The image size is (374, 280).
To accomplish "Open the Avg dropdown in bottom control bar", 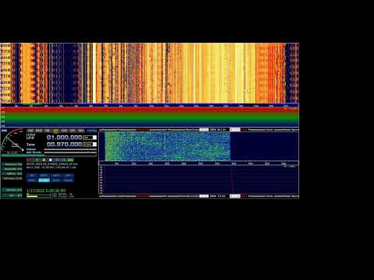I will coord(235,196).
